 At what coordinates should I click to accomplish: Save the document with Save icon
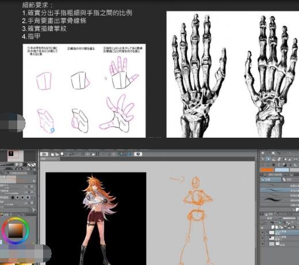click(62, 154)
